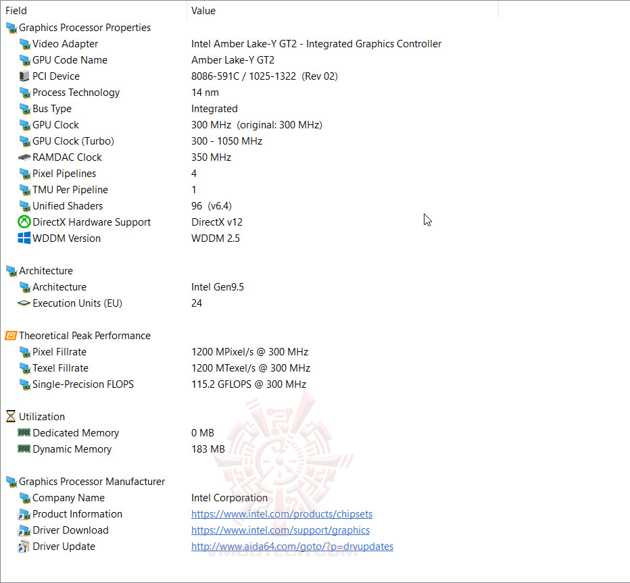The height and width of the screenshot is (583, 630).
Task: Select the '183 MB' dynamic memory value
Action: click(208, 449)
